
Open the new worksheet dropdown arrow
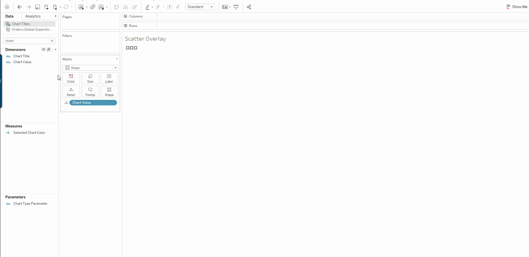87,7
